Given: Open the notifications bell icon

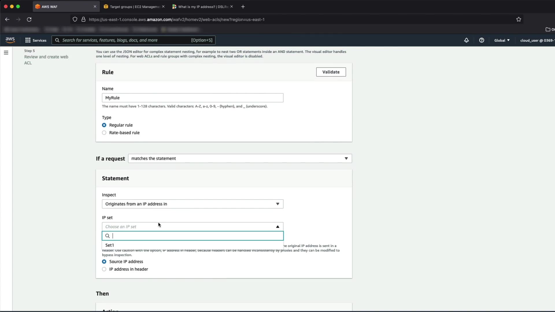Looking at the screenshot, I should [x=466, y=40].
